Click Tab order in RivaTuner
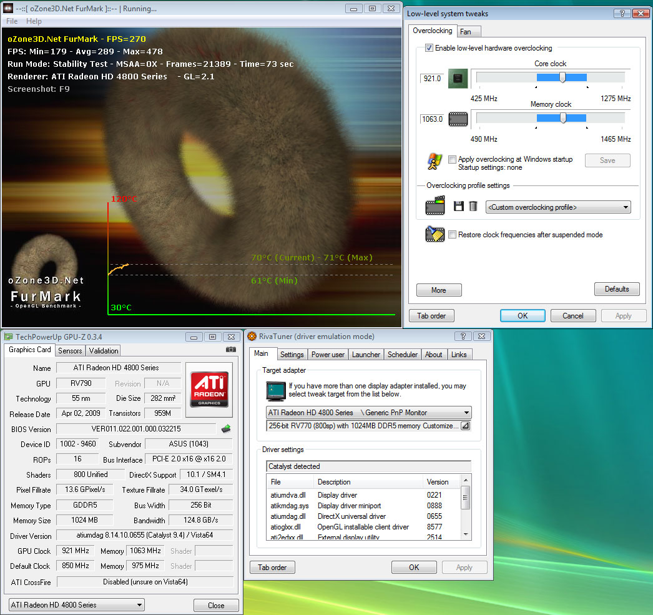The height and width of the screenshot is (615, 653). click(x=272, y=567)
